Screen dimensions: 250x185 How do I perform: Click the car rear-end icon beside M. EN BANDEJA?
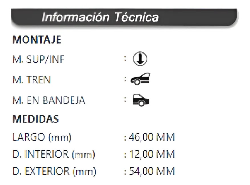(141, 100)
